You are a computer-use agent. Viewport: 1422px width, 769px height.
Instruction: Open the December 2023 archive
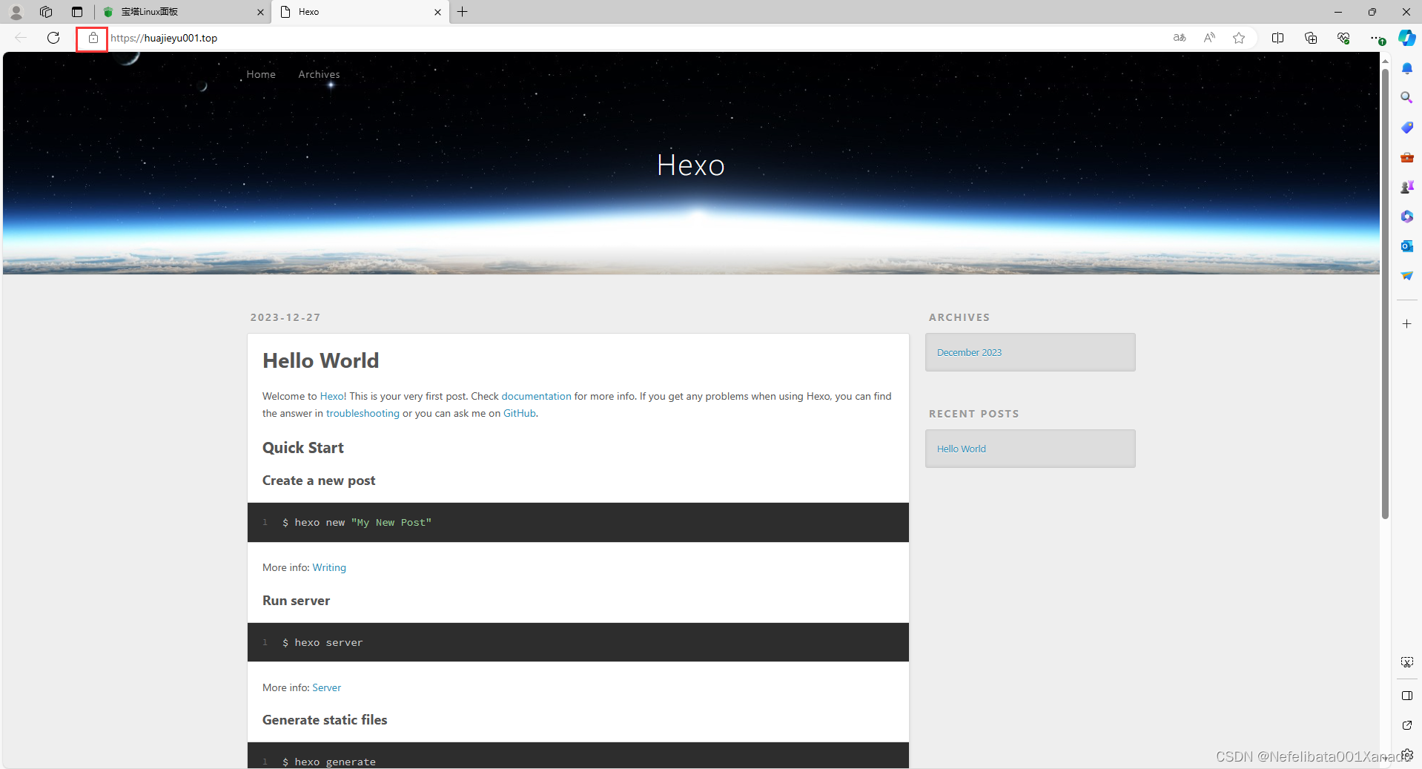[x=969, y=353]
